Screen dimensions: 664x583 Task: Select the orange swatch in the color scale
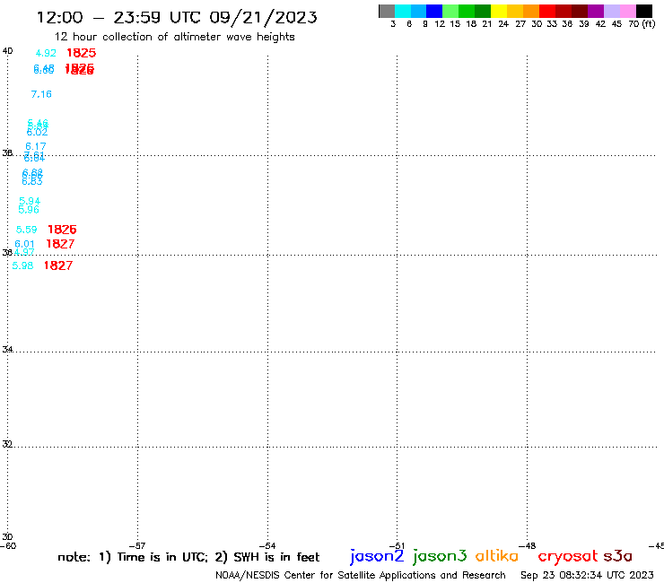pyautogui.click(x=531, y=11)
